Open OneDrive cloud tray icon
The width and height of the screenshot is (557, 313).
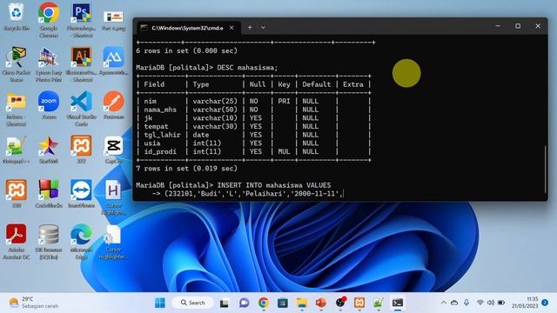(x=454, y=303)
